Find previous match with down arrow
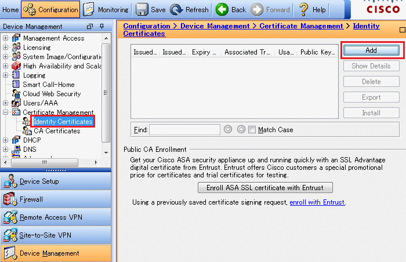406x262 pixels. click(228, 129)
